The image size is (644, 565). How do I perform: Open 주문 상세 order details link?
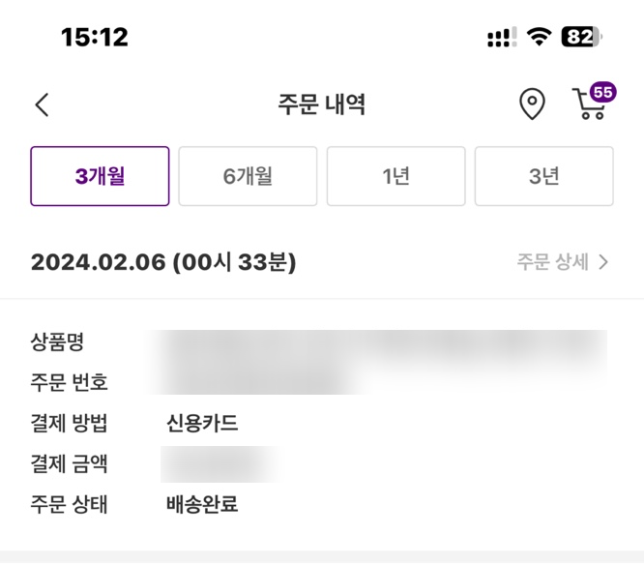click(x=553, y=262)
